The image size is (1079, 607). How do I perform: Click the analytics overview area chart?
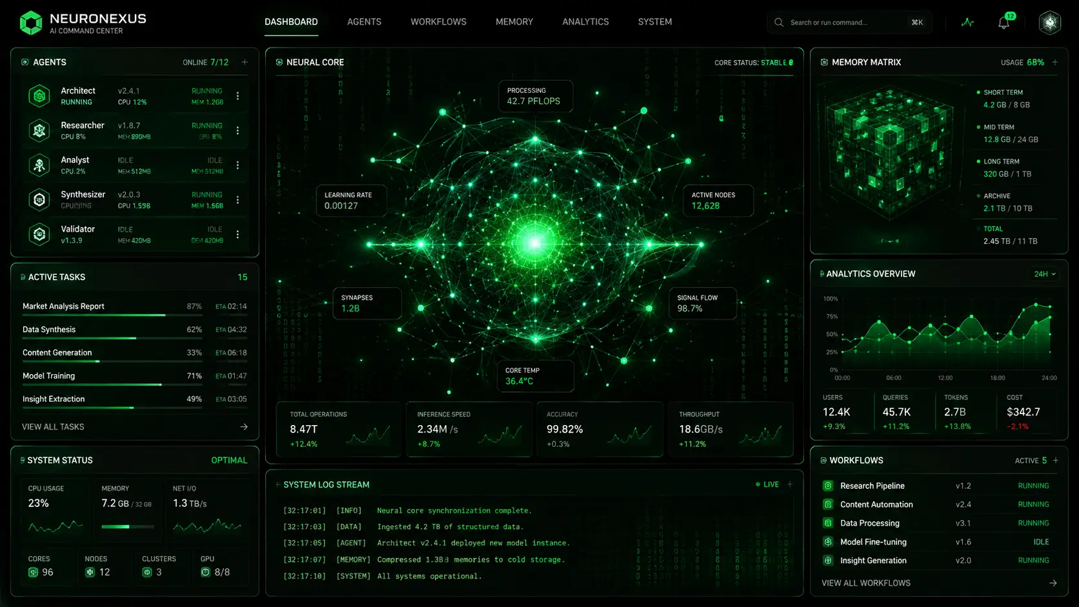tap(947, 335)
